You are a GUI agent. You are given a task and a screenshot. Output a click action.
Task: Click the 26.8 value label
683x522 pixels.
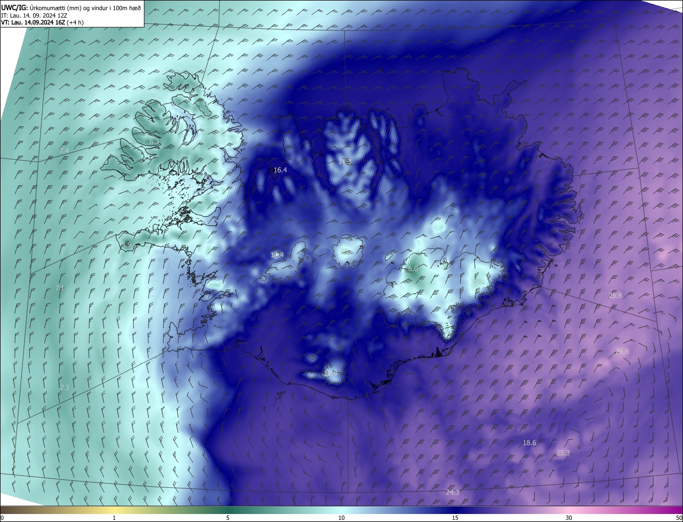622,351
